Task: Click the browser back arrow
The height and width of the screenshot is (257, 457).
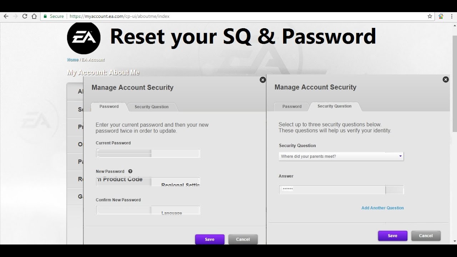Action: click(6, 16)
